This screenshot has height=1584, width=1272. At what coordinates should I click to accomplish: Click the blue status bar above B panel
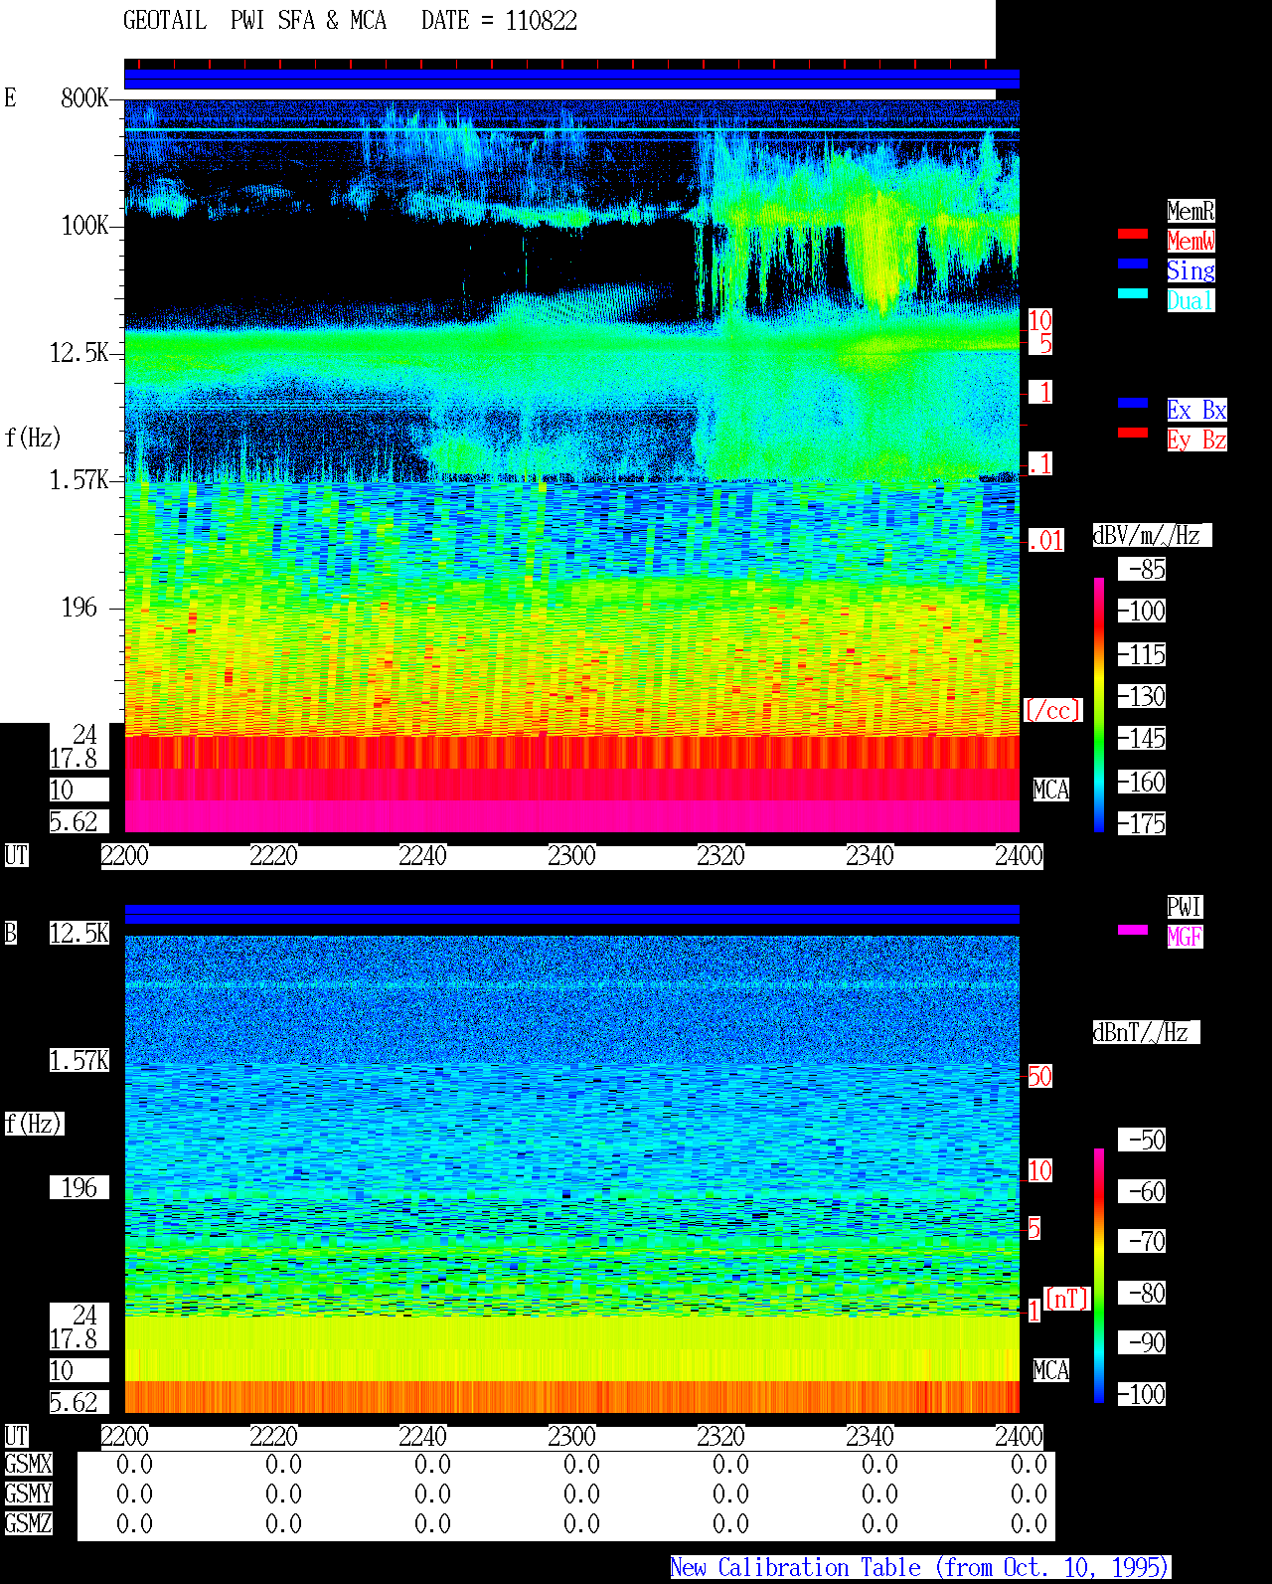coord(571,915)
